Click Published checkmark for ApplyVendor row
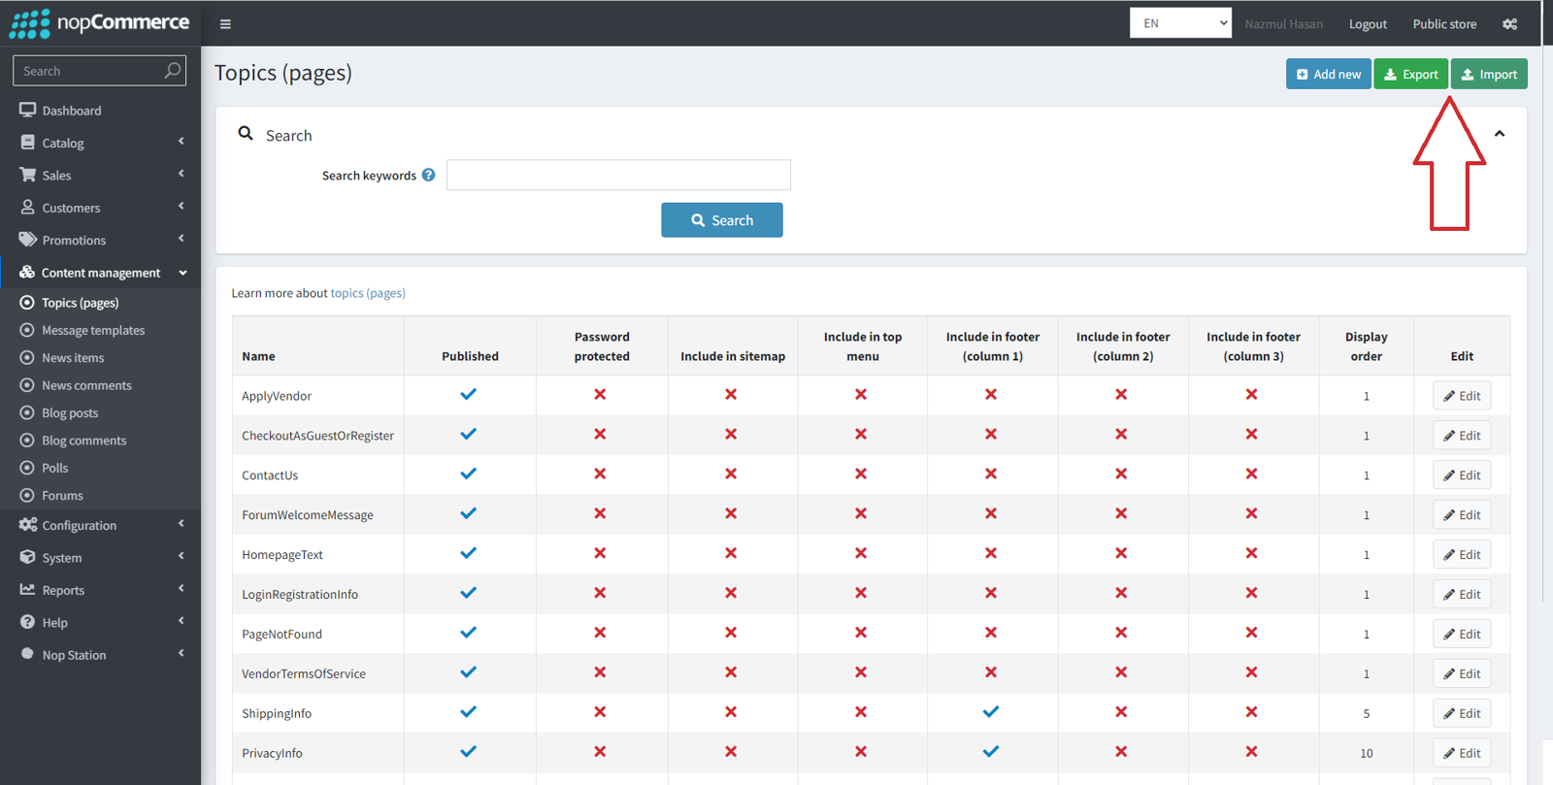The width and height of the screenshot is (1553, 785). pyautogui.click(x=469, y=395)
